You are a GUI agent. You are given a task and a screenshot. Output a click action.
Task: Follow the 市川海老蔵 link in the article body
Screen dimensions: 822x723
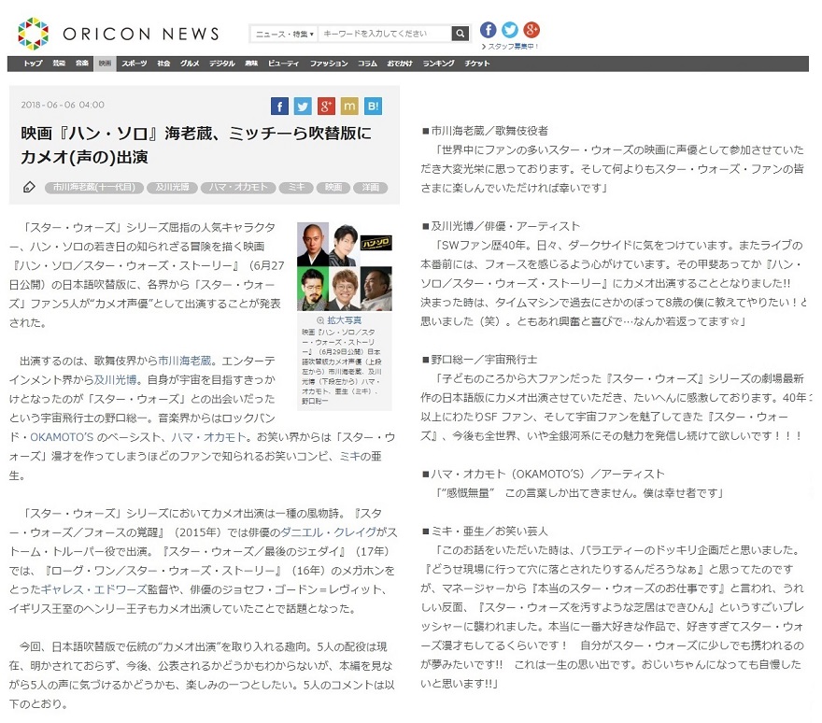(x=185, y=361)
